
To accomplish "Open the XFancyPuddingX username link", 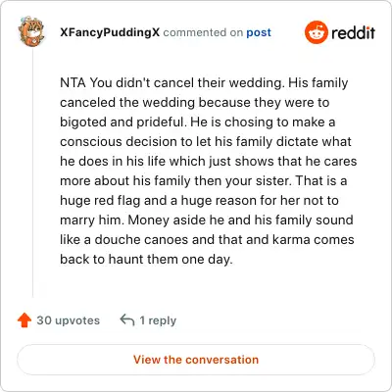I will tap(110, 32).
